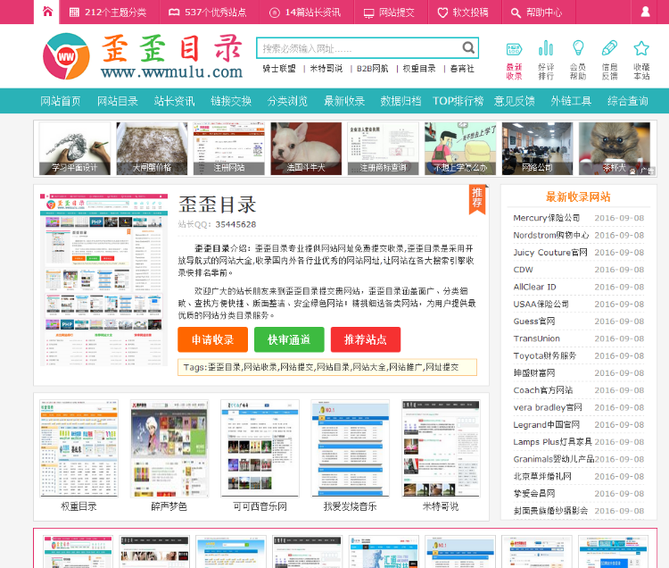Open the 米特哥说 quick link under search
Image resolution: width=669 pixels, height=568 pixels.
click(326, 69)
